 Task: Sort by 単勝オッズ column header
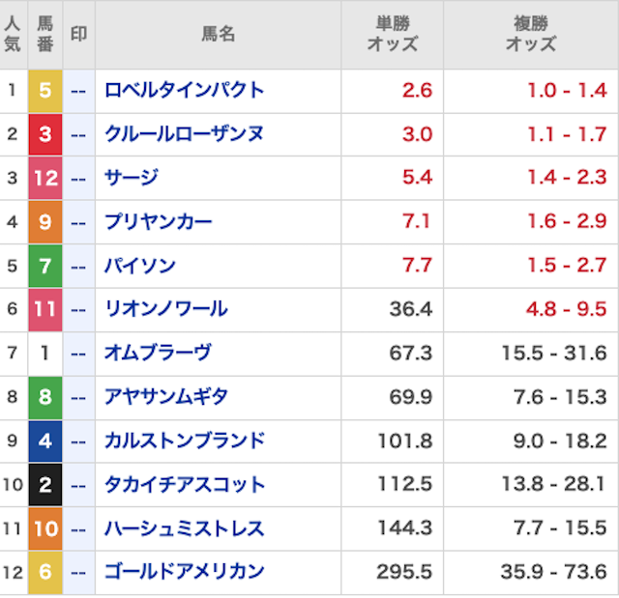[392, 35]
